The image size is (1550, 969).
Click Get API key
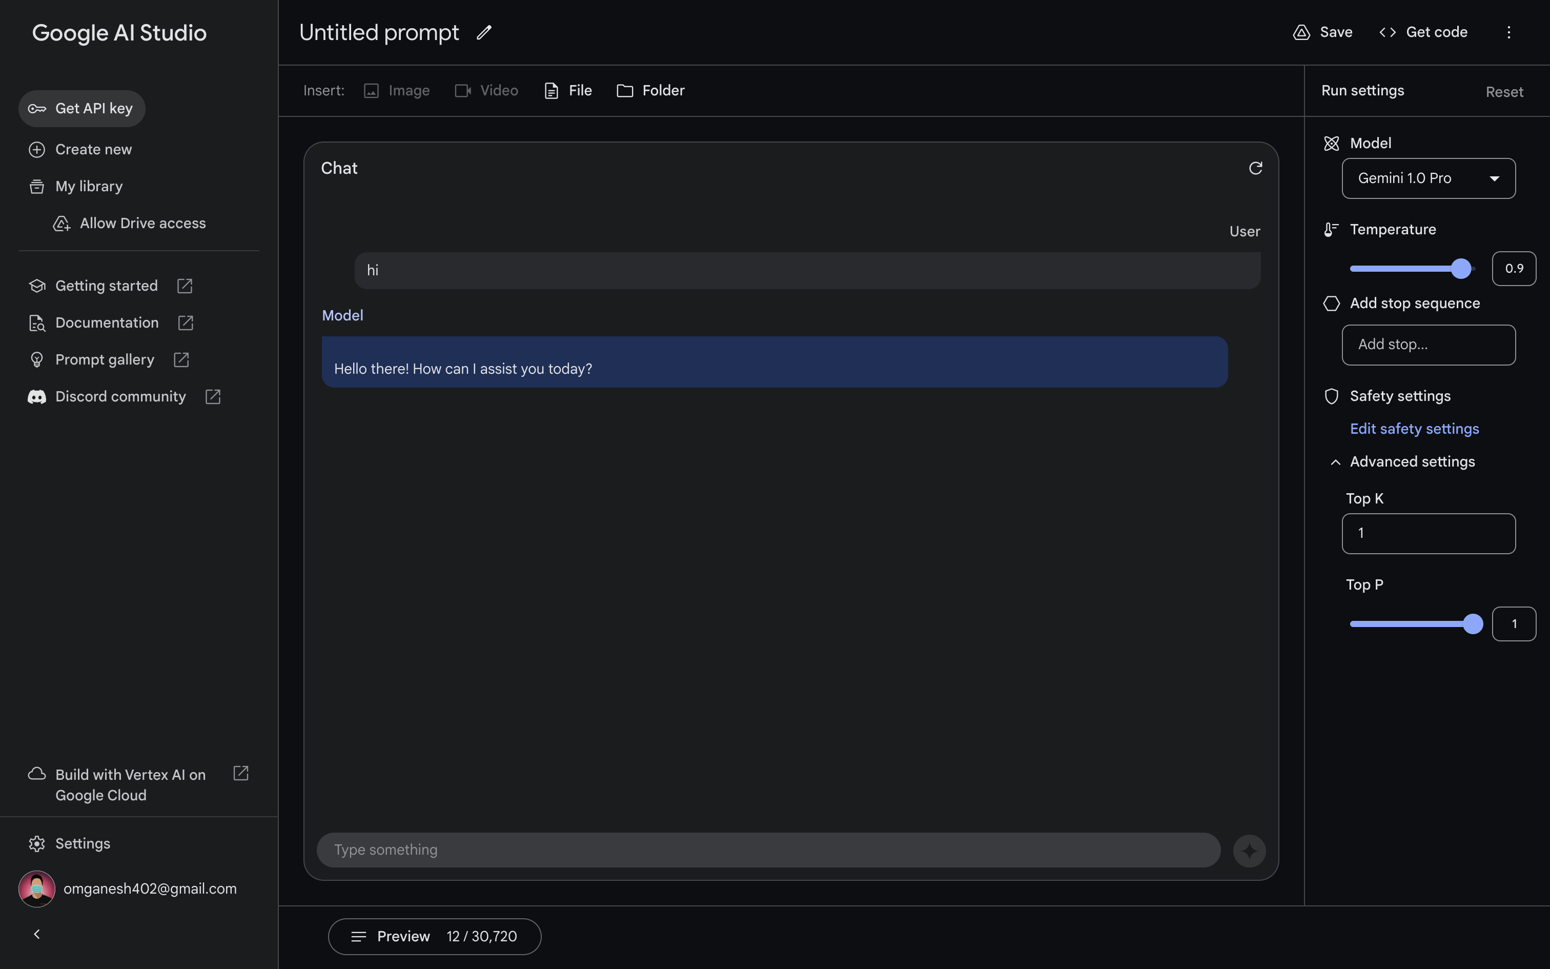[82, 108]
